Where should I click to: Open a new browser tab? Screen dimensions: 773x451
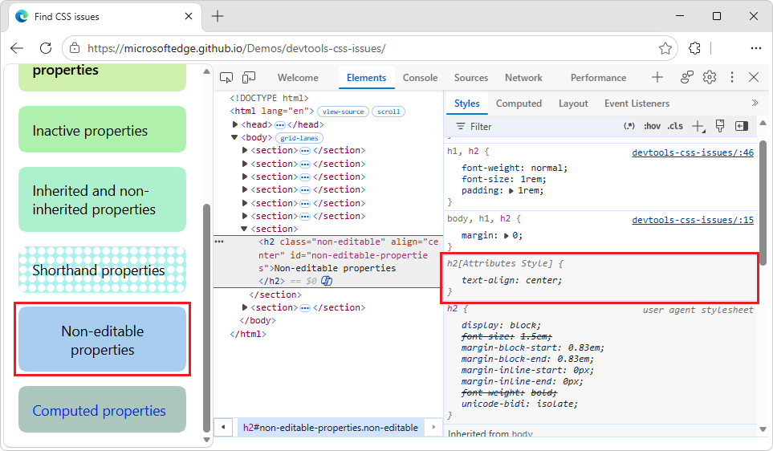click(x=218, y=16)
